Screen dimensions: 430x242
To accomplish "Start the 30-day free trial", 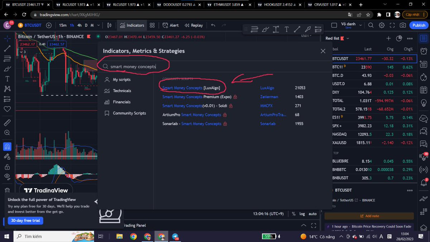I will [x=25, y=220].
